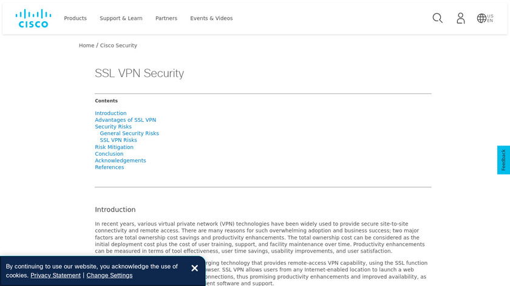Open the Events & Videos menu
510x286 pixels.
pos(211,18)
